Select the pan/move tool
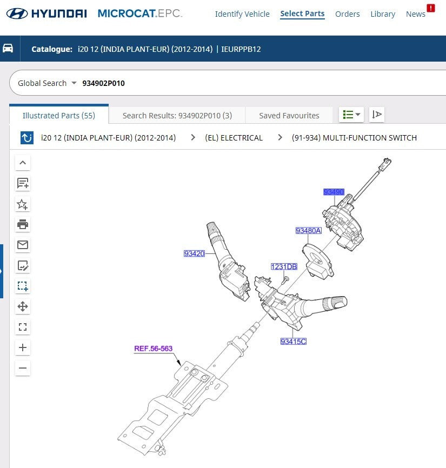The width and height of the screenshot is (446, 468). point(23,306)
